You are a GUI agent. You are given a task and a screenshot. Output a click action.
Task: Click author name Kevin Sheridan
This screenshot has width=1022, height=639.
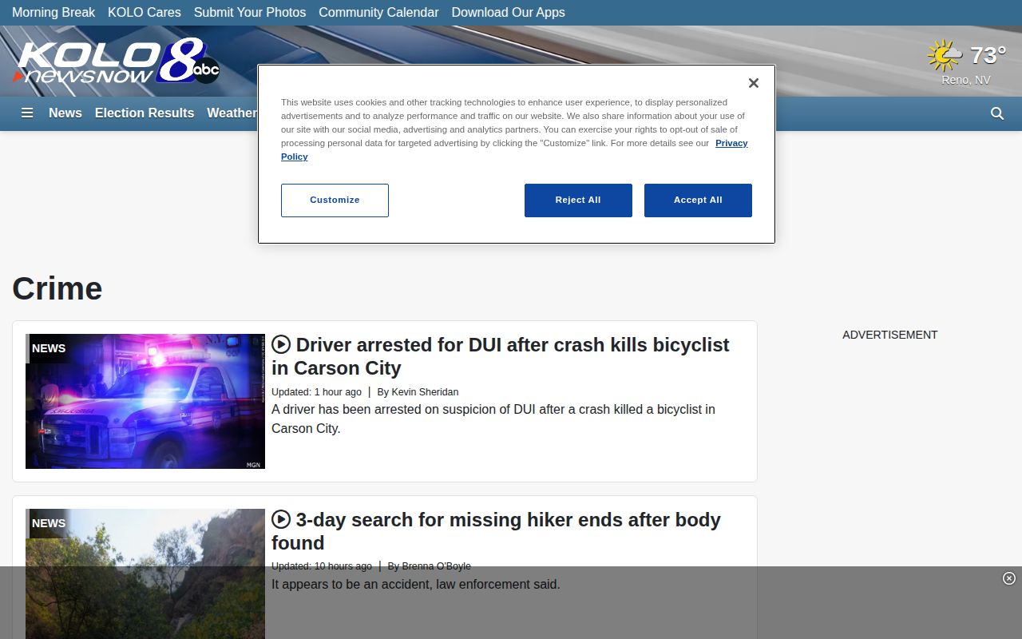425,392
